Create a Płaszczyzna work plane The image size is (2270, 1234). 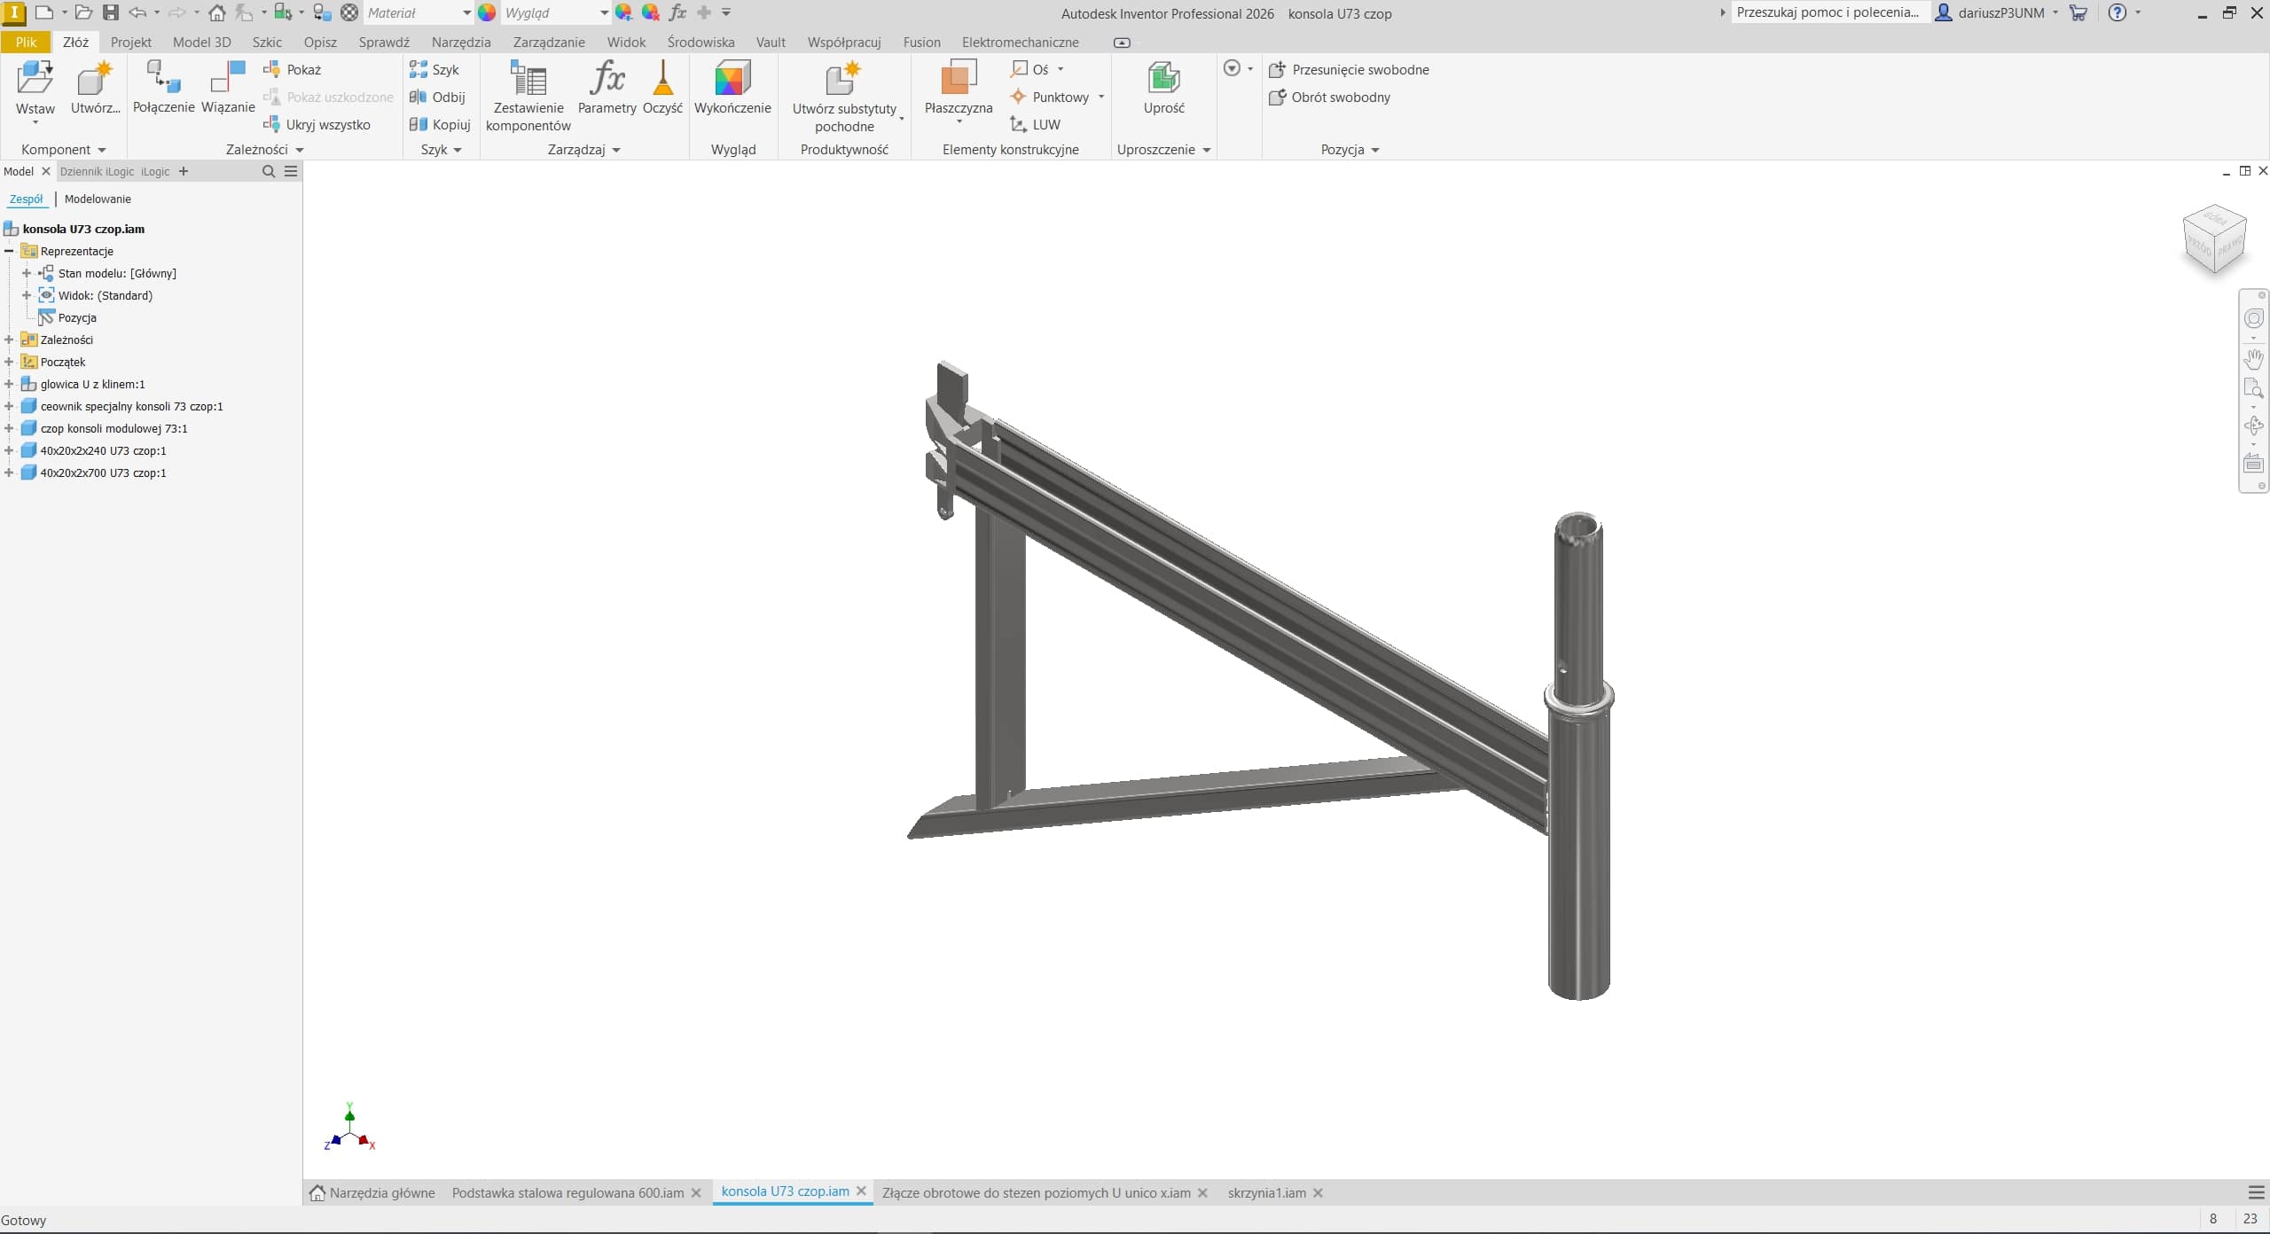[x=958, y=78]
